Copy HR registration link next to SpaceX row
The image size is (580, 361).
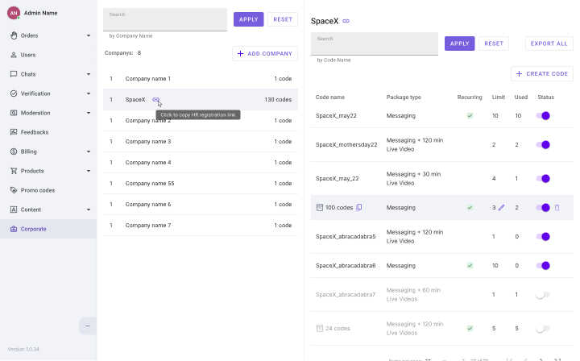point(155,99)
